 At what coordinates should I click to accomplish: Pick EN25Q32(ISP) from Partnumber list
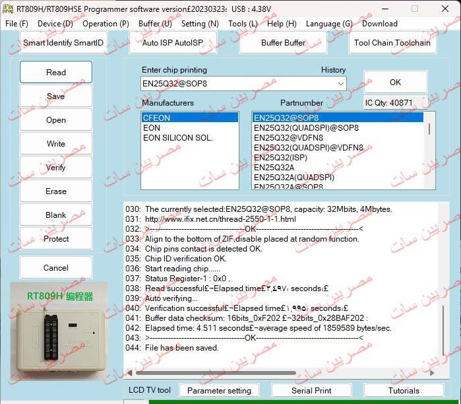point(282,158)
